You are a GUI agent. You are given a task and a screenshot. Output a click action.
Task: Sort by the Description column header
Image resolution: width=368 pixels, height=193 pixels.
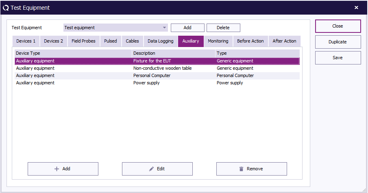[173, 53]
